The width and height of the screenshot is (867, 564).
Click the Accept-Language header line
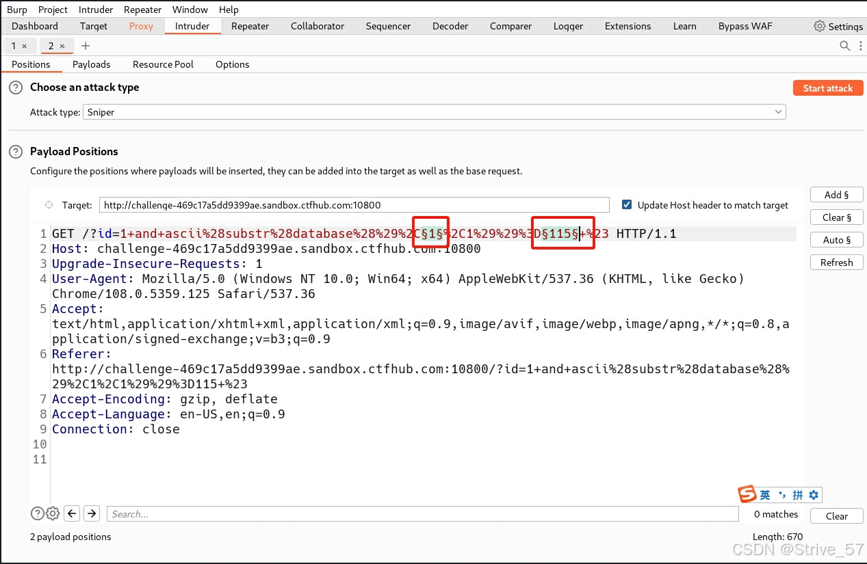pos(168,414)
